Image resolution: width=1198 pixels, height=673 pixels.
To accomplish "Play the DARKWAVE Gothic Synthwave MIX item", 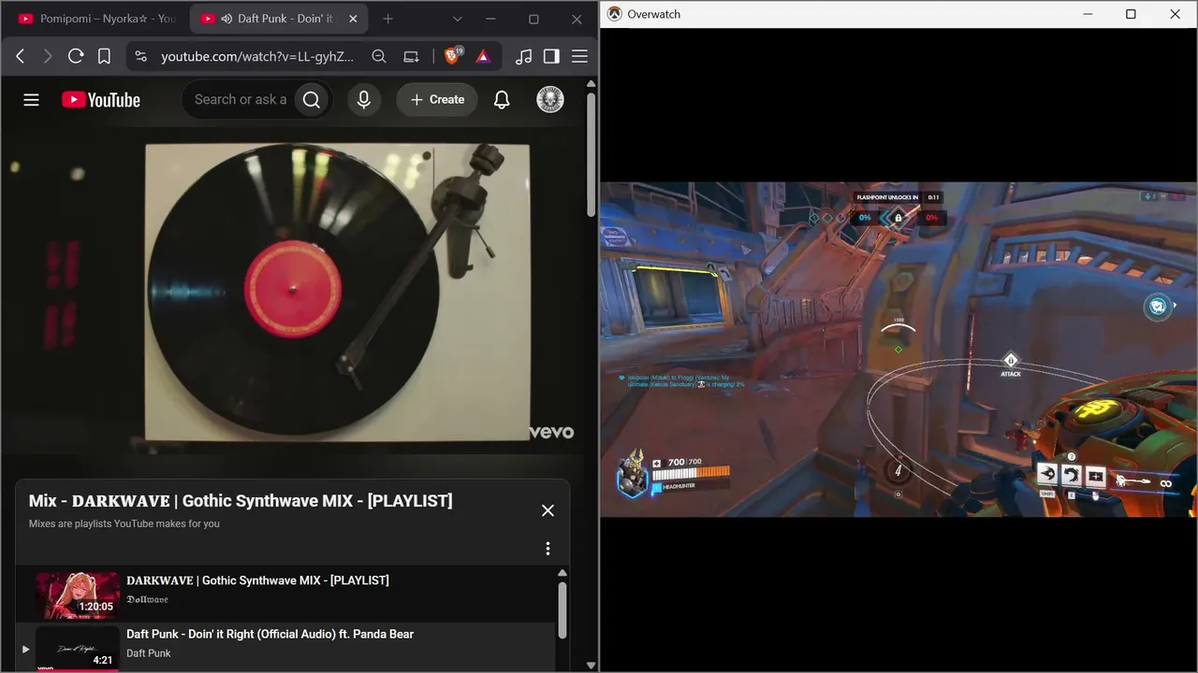I will pos(287,594).
